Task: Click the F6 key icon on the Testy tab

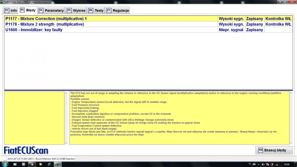Action: (90, 10)
